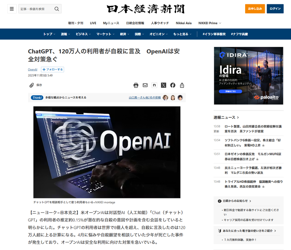Click the print icon
This screenshot has height=250, width=291.
(x=136, y=85)
